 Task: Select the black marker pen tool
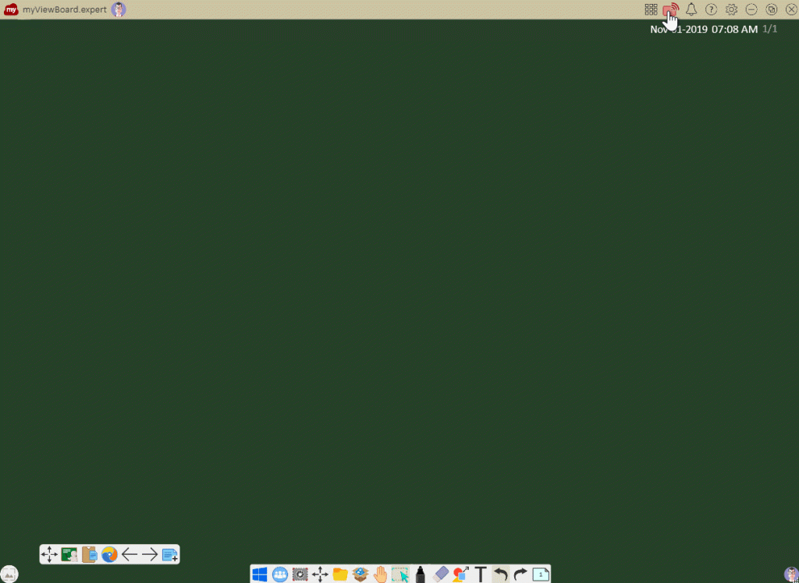[421, 574]
